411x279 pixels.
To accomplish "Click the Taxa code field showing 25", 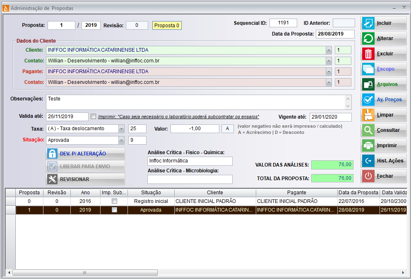I will [x=137, y=129].
